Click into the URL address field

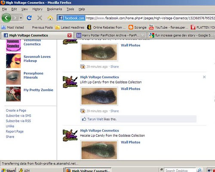tap(150, 18)
